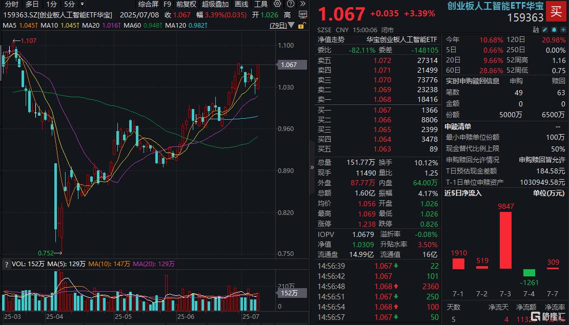The height and width of the screenshot is (325, 569).
Task: Click the 7-1 net inflow bar 1910
Action: click(x=458, y=264)
